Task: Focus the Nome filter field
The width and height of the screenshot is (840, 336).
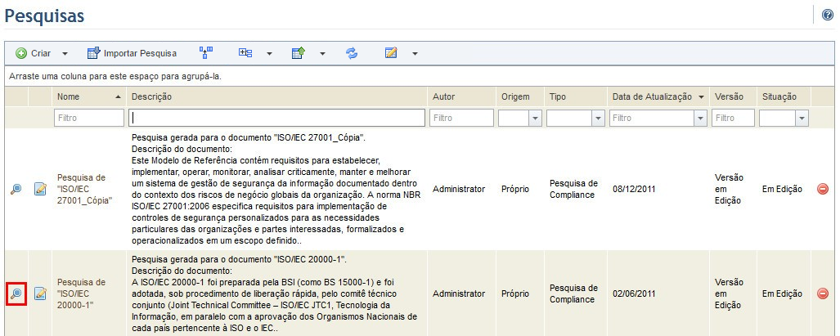Action: pyautogui.click(x=89, y=118)
